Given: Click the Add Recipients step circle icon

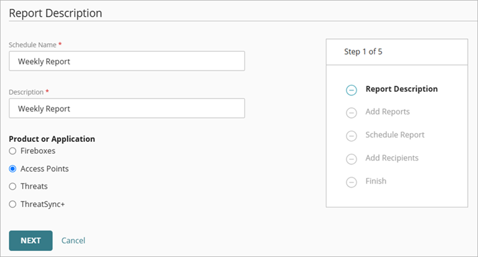Looking at the screenshot, I should (x=351, y=159).
